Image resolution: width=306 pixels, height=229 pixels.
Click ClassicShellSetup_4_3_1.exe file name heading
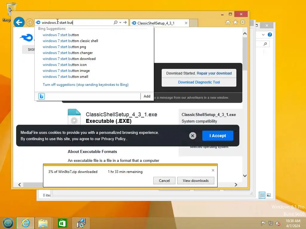point(121,114)
